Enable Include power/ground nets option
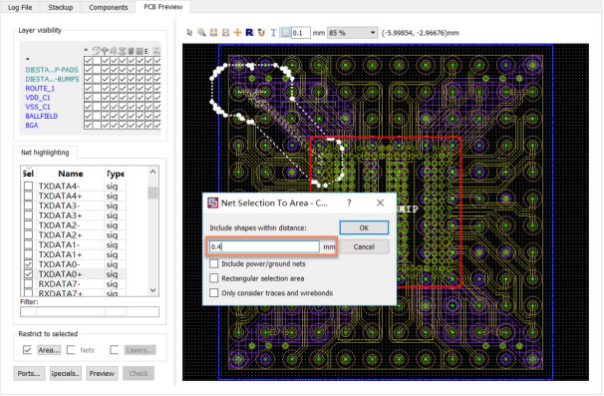This screenshot has height=396, width=604. pos(213,263)
